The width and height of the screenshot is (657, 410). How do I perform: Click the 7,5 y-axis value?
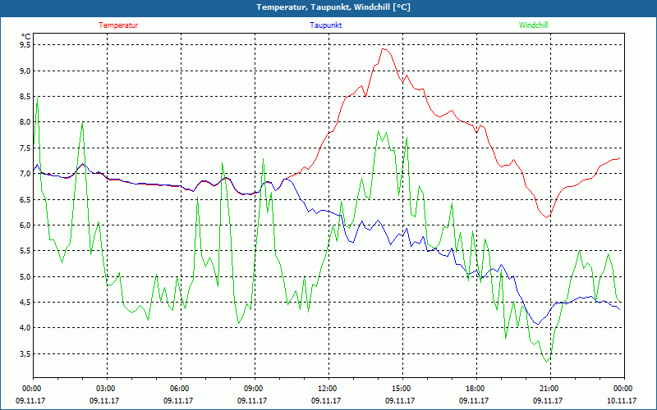[26, 148]
